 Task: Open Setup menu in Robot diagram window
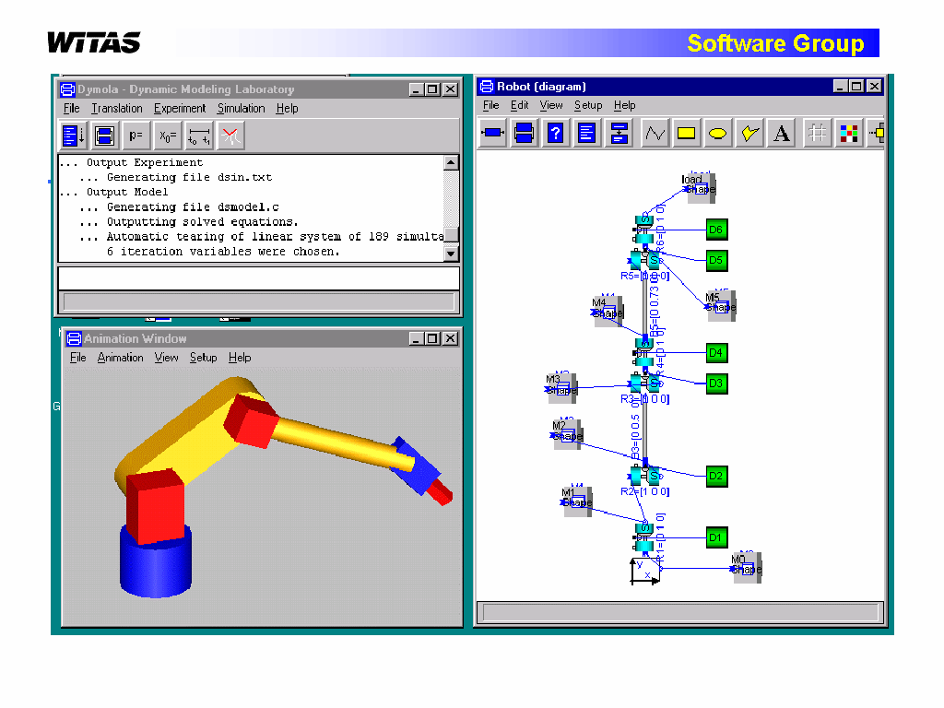click(588, 105)
